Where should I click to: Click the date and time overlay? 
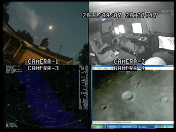coord(119,15)
